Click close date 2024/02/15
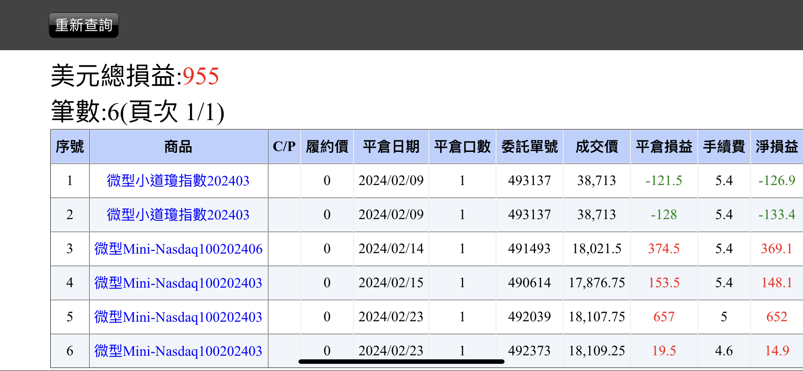The image size is (803, 371). click(391, 283)
